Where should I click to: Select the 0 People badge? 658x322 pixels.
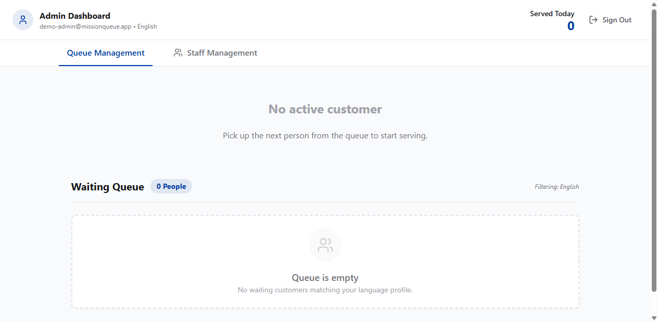point(171,186)
